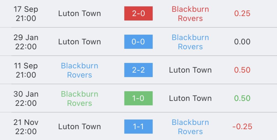Click the 21 Nov 22:00 date cell
The image size is (277, 140).
click(x=26, y=127)
